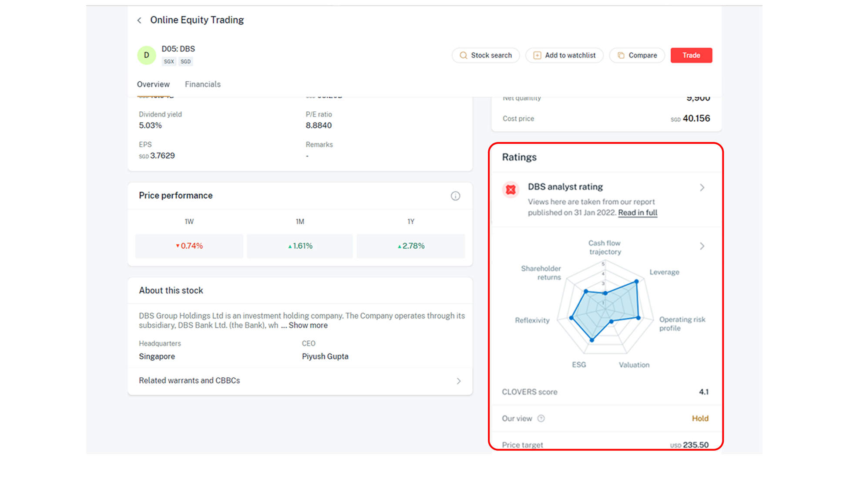Viewport: 850px width, 489px height.
Task: Open the Read in full report link
Action: pos(638,213)
